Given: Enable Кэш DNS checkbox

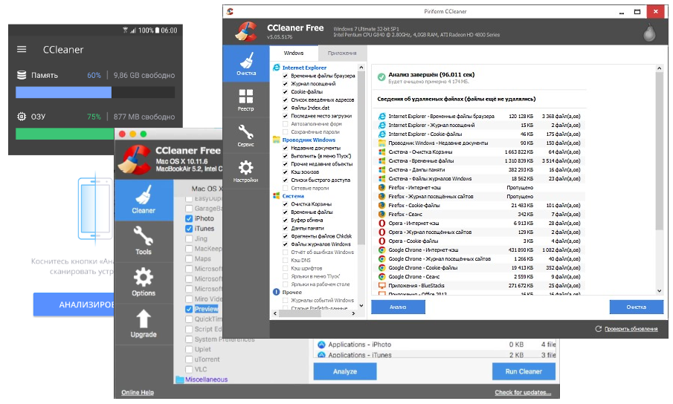Looking at the screenshot, I should [285, 260].
